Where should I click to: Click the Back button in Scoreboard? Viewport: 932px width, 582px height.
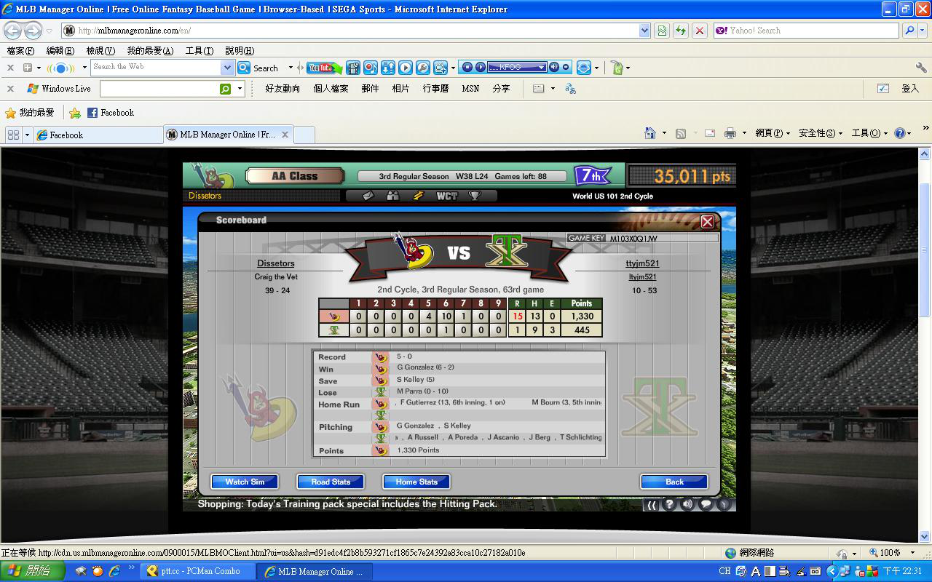point(674,482)
